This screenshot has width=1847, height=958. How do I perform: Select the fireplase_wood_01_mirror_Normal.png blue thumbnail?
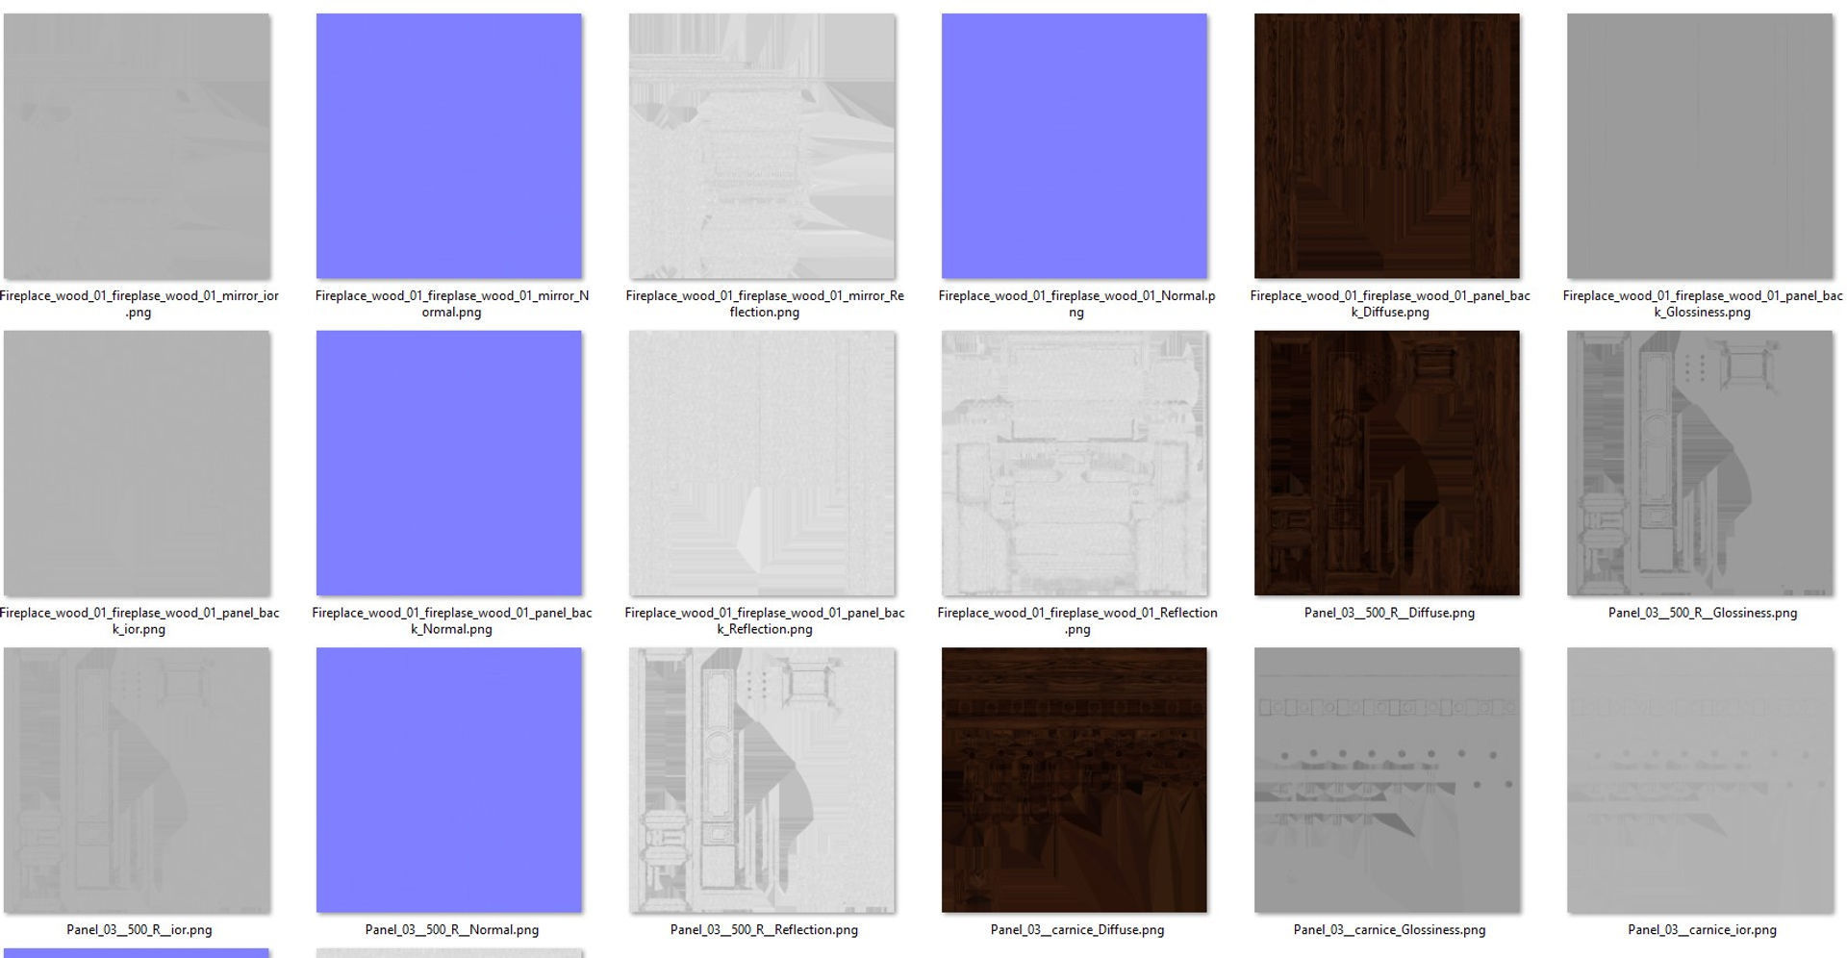(449, 146)
